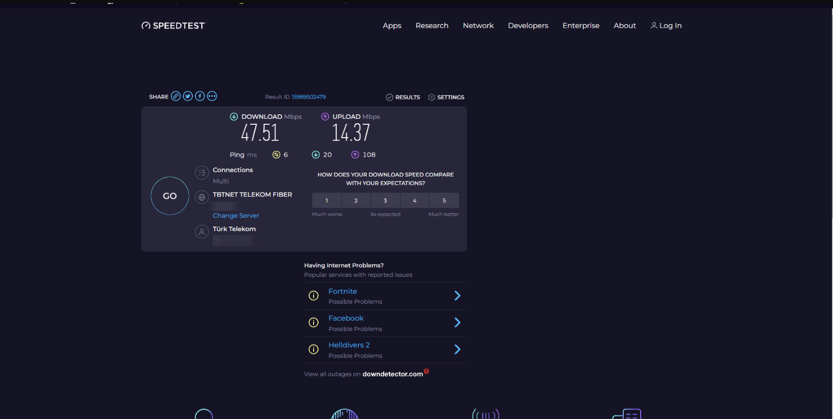Visit downdetector.com link
Screen dimensions: 833x419
click(x=393, y=374)
